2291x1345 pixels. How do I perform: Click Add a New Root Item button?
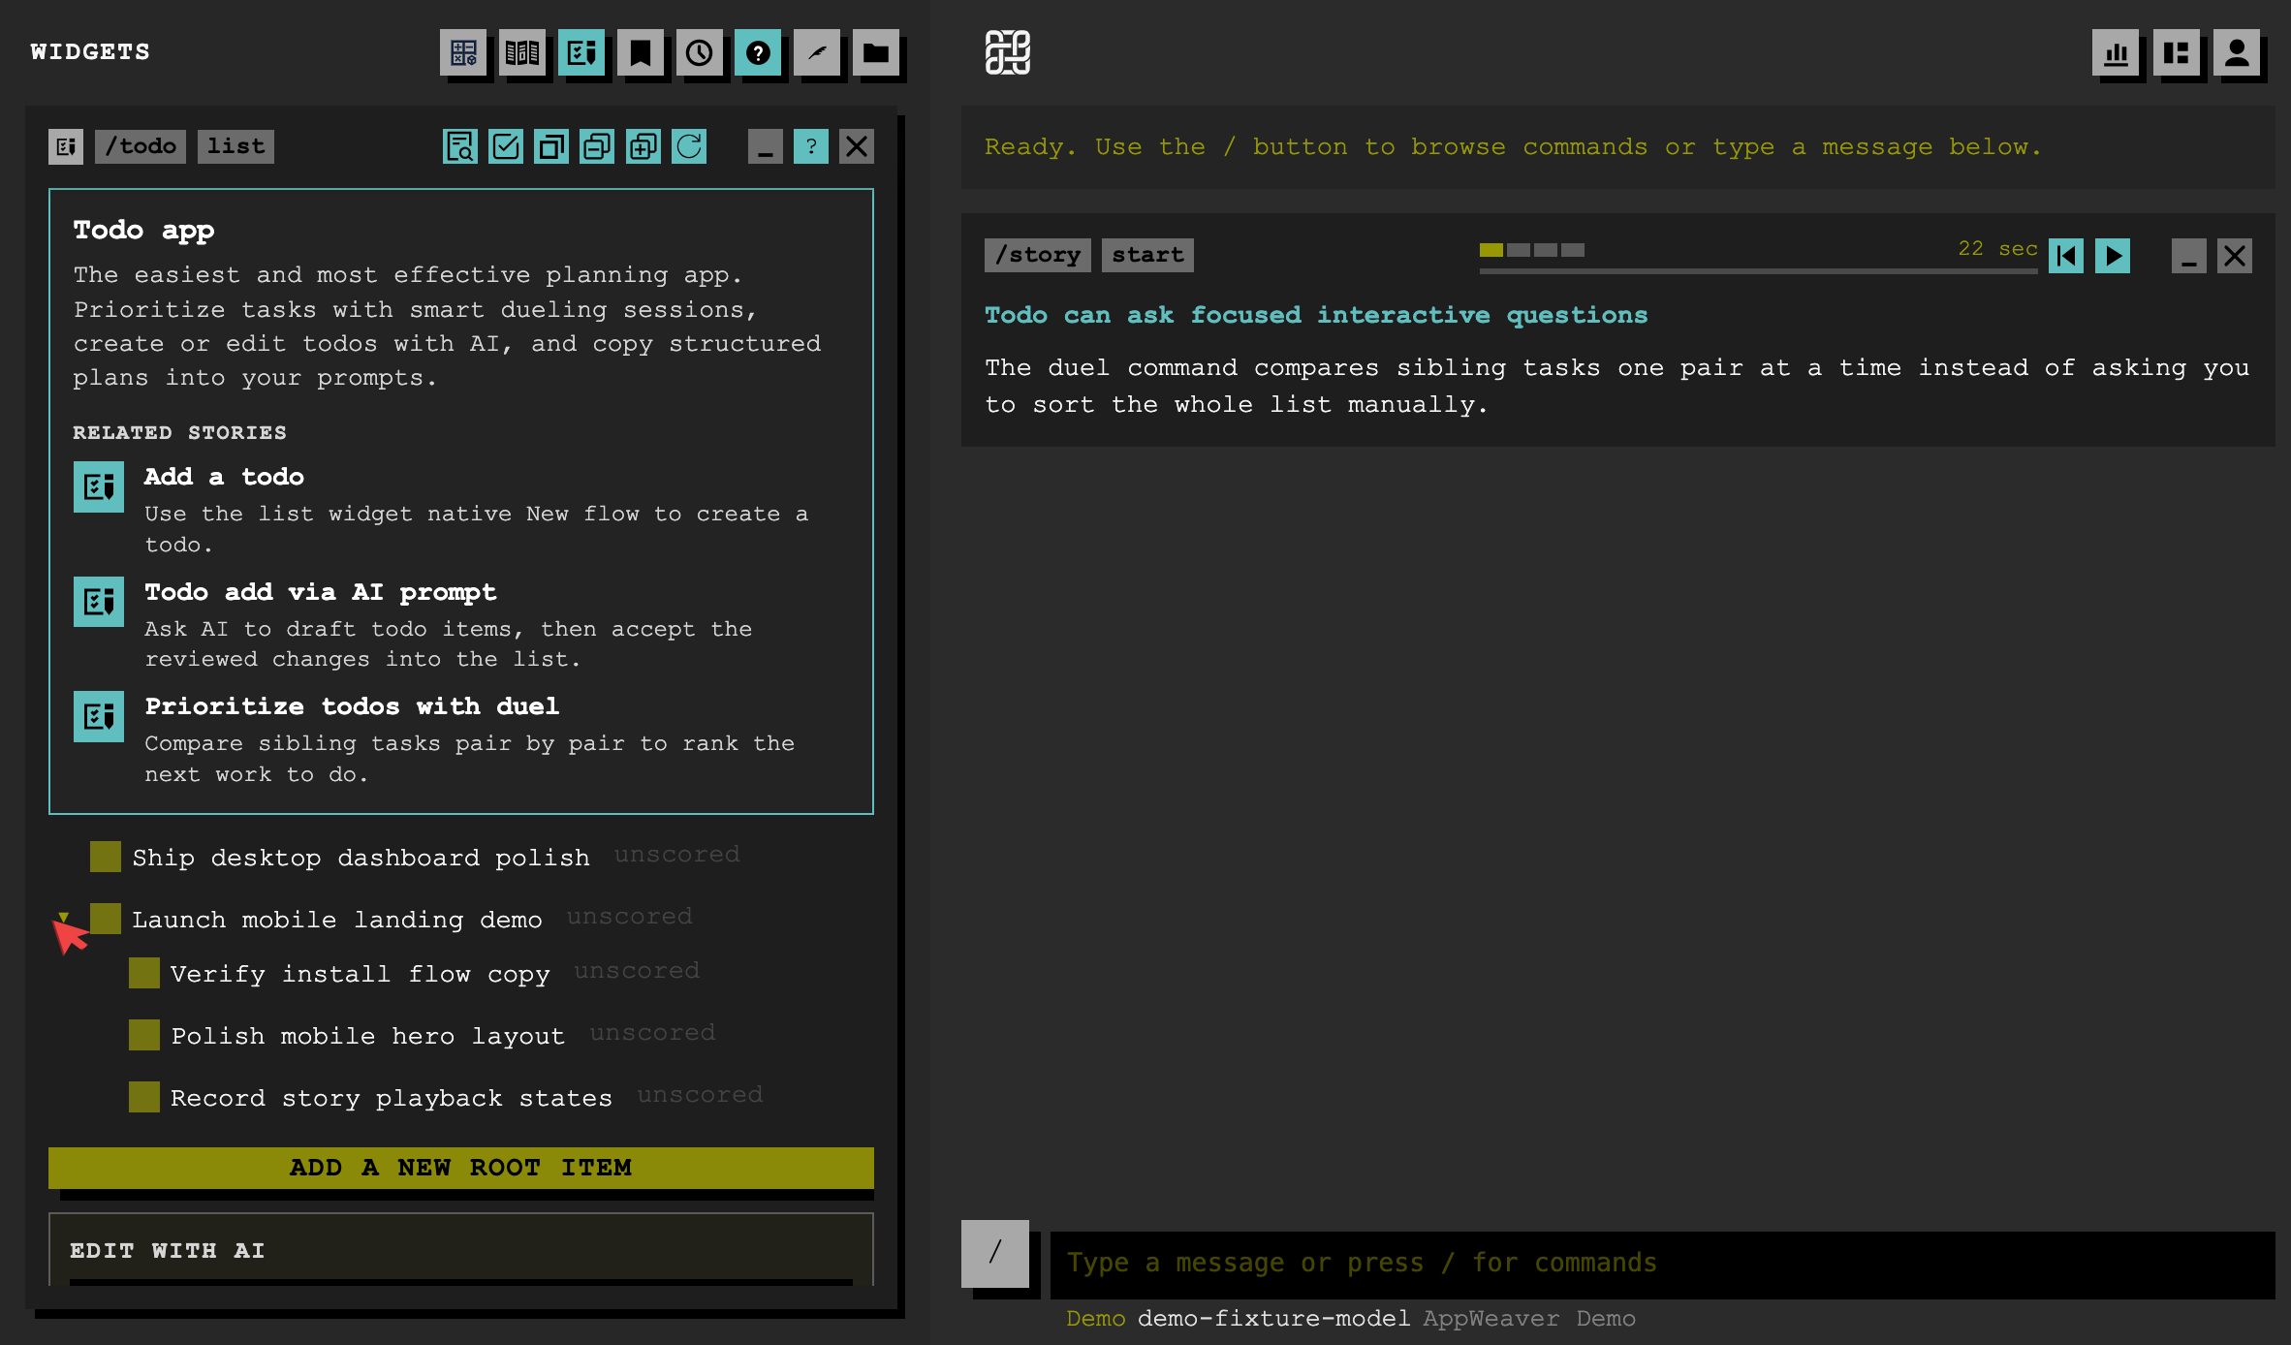461,1168
